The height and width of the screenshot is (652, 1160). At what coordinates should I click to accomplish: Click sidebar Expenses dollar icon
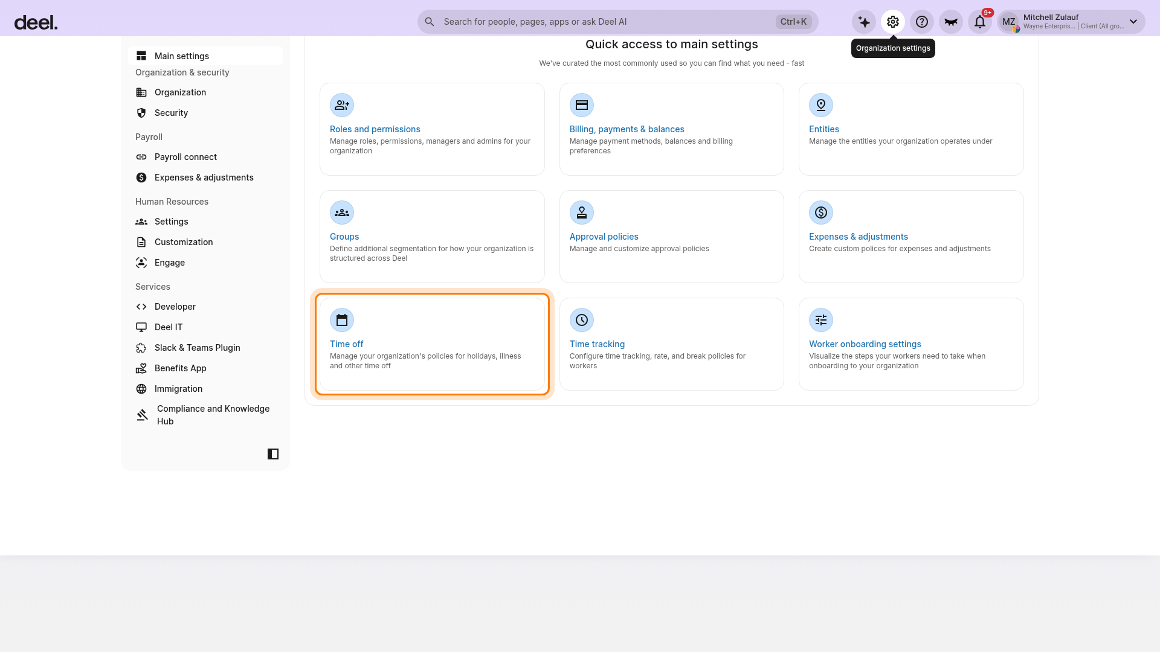click(x=141, y=177)
